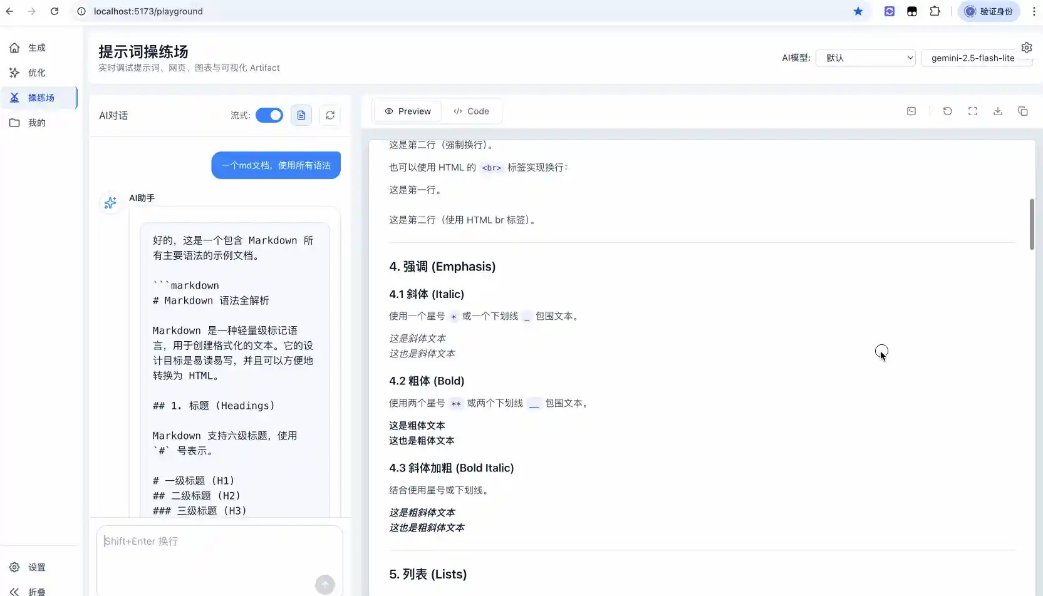Click the bold italic line 这是粗斜体文本

pos(422,513)
